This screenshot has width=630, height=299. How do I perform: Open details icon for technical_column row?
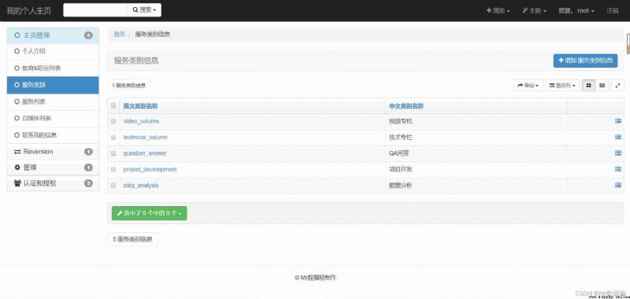(618, 137)
